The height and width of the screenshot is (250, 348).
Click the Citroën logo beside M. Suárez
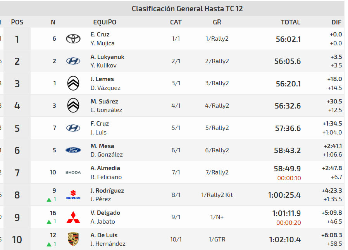[x=73, y=105]
